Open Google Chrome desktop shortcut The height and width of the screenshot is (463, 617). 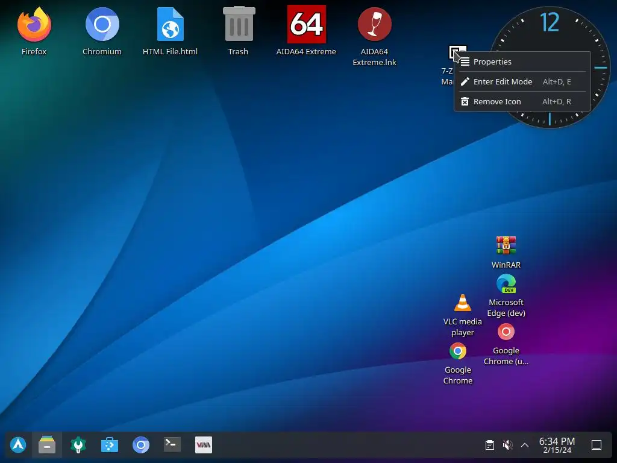point(458,351)
